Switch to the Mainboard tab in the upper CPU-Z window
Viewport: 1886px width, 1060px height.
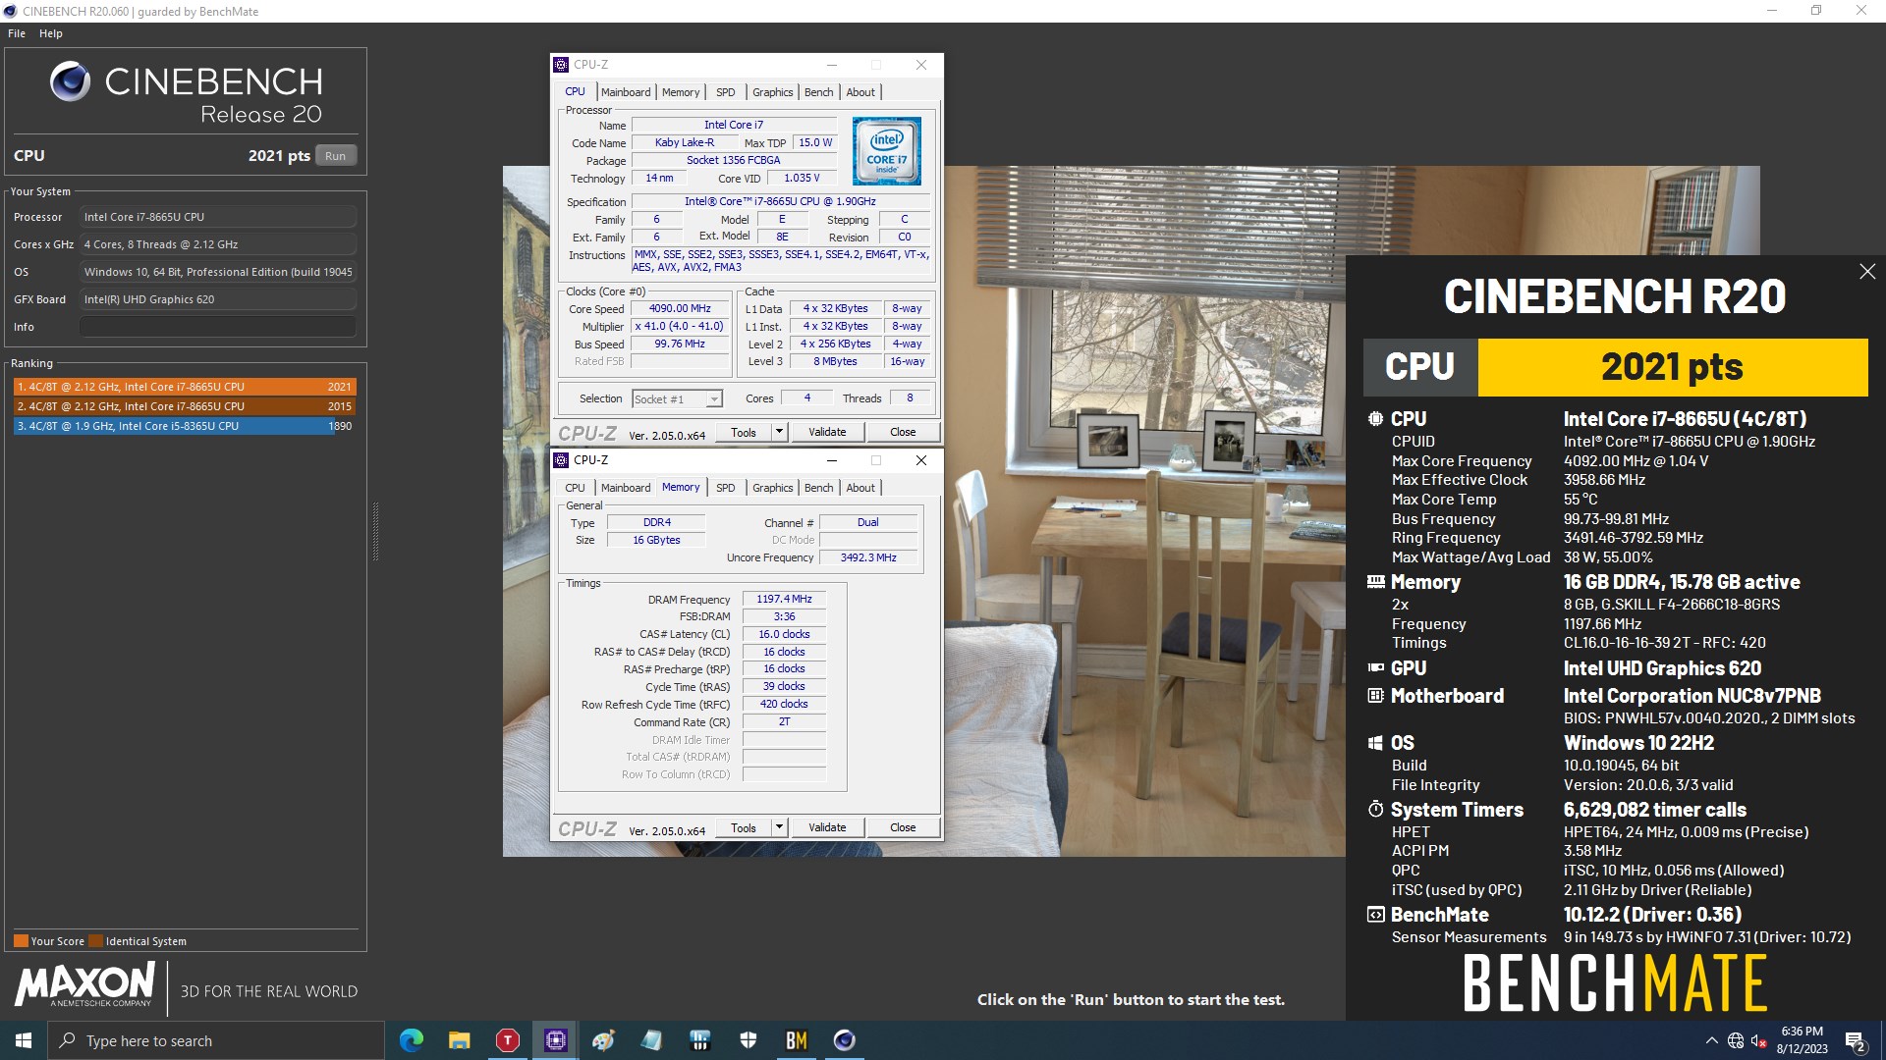(x=626, y=92)
